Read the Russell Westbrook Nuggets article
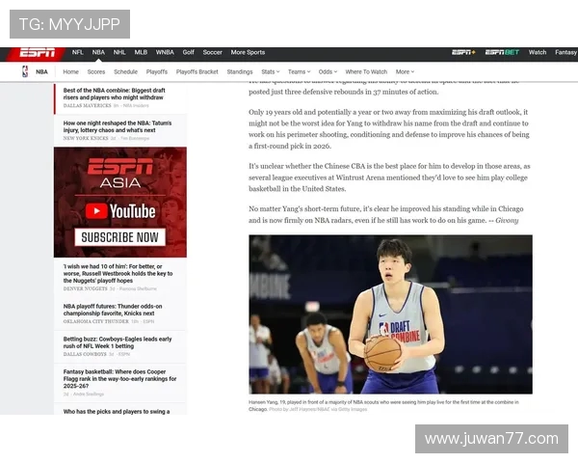The height and width of the screenshot is (463, 578). point(118,273)
